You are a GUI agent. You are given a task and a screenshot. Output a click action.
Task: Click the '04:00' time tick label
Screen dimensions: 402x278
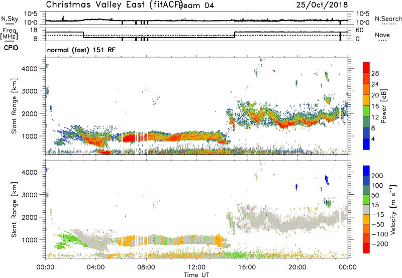[95, 267]
